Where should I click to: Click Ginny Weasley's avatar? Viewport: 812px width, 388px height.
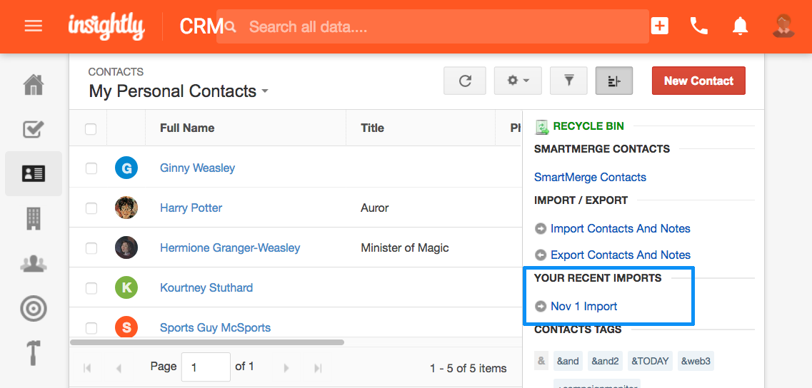pyautogui.click(x=126, y=168)
